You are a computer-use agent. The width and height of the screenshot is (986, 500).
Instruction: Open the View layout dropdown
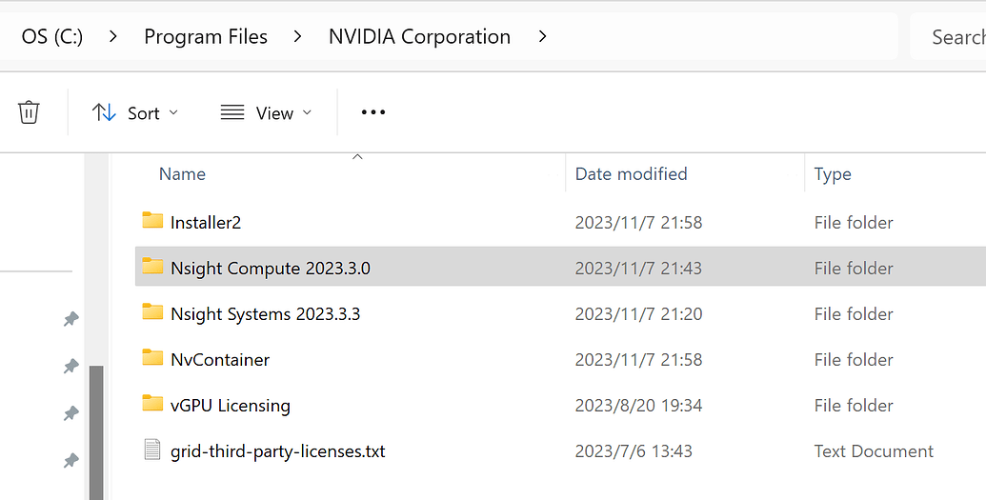266,112
